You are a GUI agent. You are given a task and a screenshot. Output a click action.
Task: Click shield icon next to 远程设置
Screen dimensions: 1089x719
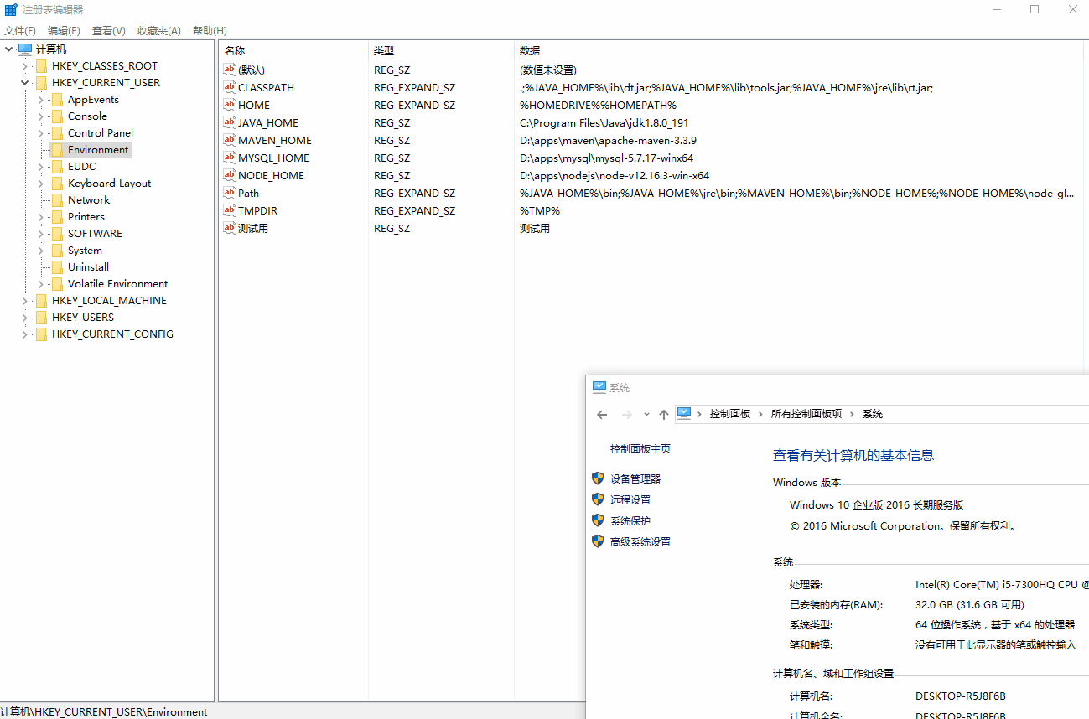(598, 499)
